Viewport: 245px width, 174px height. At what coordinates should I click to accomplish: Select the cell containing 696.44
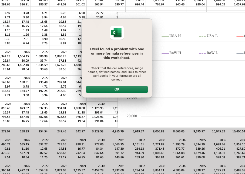coord(136,4)
